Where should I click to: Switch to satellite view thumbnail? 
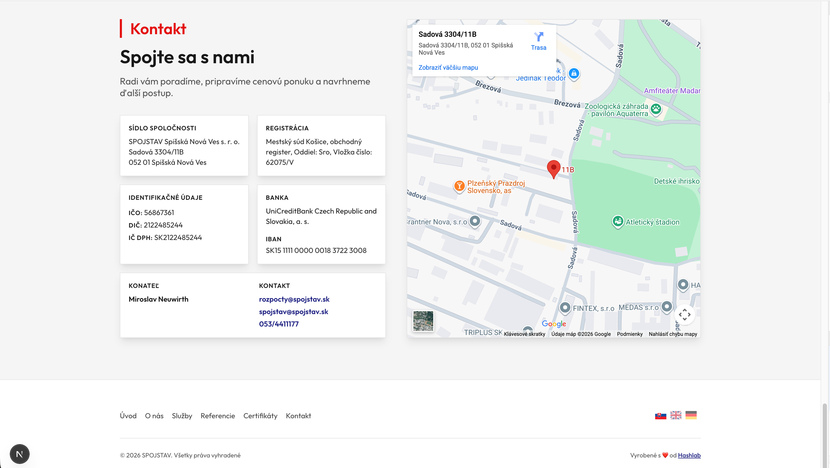pyautogui.click(x=423, y=321)
